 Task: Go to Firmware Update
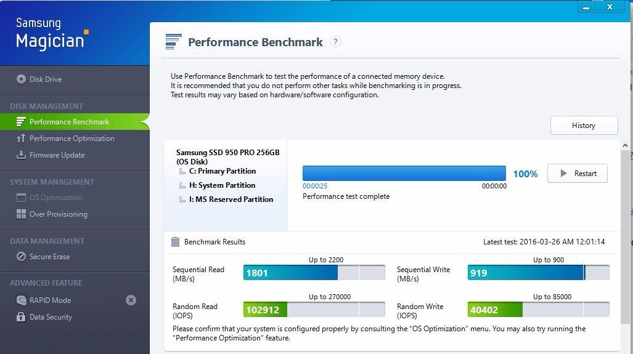(57, 155)
